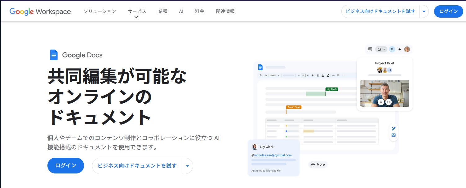Screen dimensions: 466x188
Task: Click the small Docs icon inside the illustrated document
Action: point(260,67)
